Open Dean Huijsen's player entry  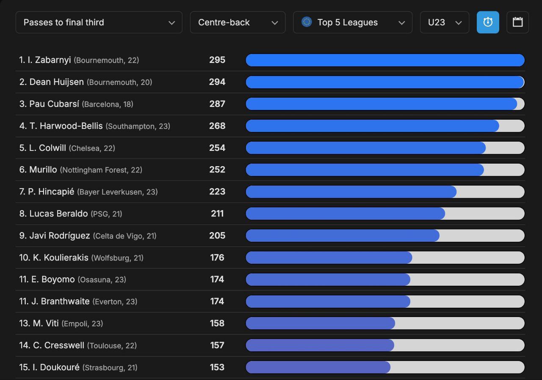click(x=57, y=82)
